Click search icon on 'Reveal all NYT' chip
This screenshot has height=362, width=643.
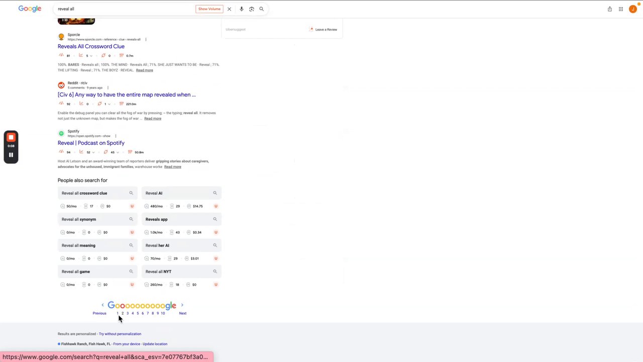(x=215, y=271)
